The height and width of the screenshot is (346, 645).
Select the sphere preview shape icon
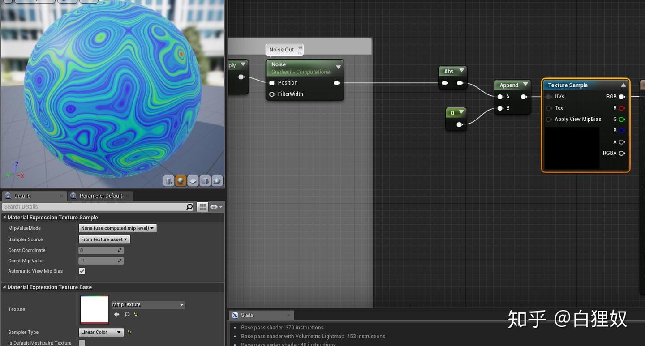tap(181, 181)
